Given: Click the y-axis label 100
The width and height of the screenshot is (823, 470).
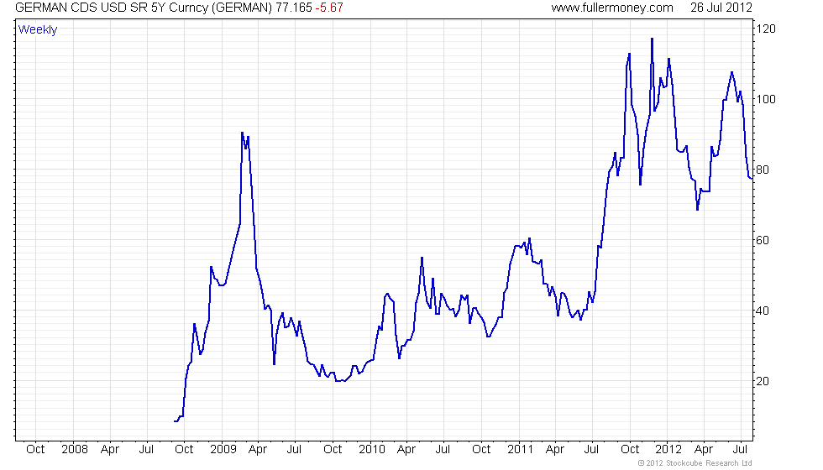Looking at the screenshot, I should tap(765, 99).
